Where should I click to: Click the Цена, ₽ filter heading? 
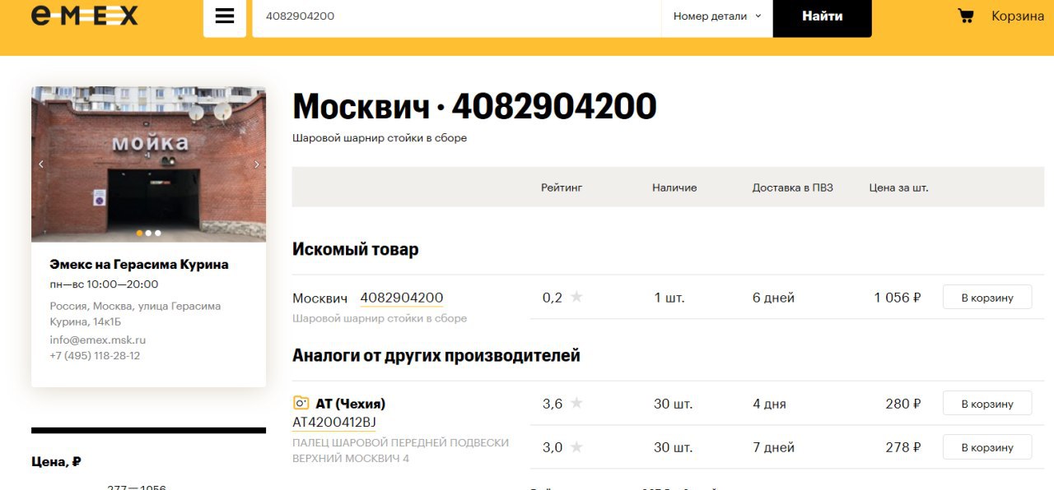tap(56, 462)
